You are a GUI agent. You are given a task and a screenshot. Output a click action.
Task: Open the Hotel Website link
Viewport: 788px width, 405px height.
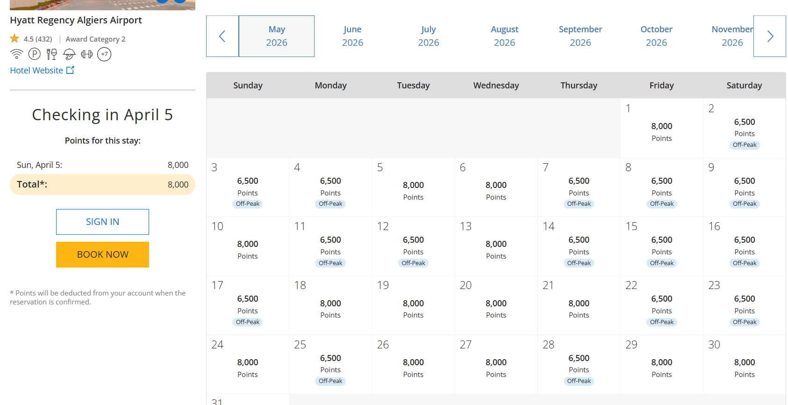tap(36, 71)
